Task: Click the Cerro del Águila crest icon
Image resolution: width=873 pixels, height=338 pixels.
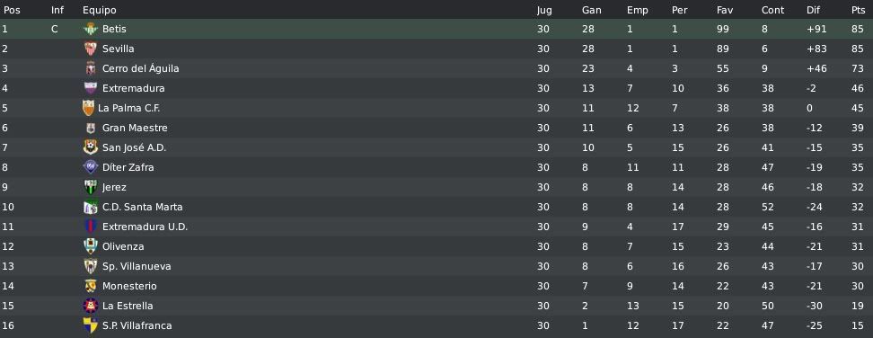Action: click(90, 68)
